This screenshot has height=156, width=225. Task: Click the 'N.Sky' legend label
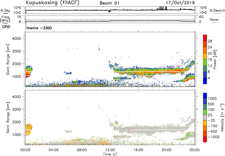click(x=5, y=10)
